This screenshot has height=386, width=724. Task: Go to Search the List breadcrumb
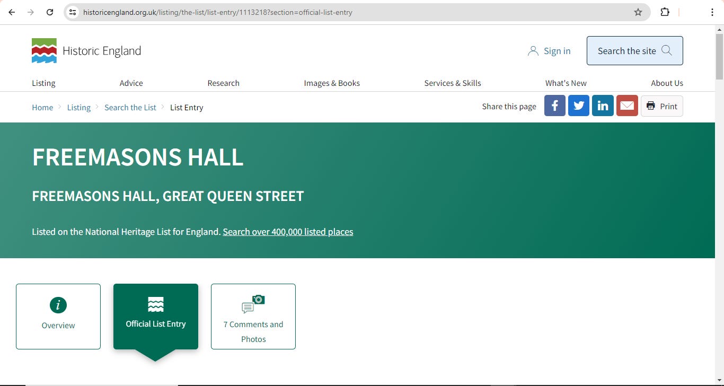pos(130,108)
